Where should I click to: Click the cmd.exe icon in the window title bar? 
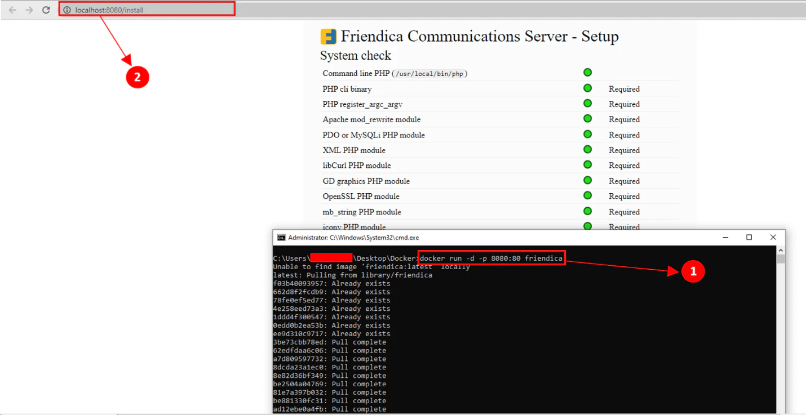tap(281, 237)
